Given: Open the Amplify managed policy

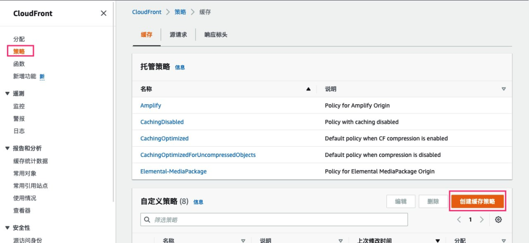Looking at the screenshot, I should click(x=150, y=105).
